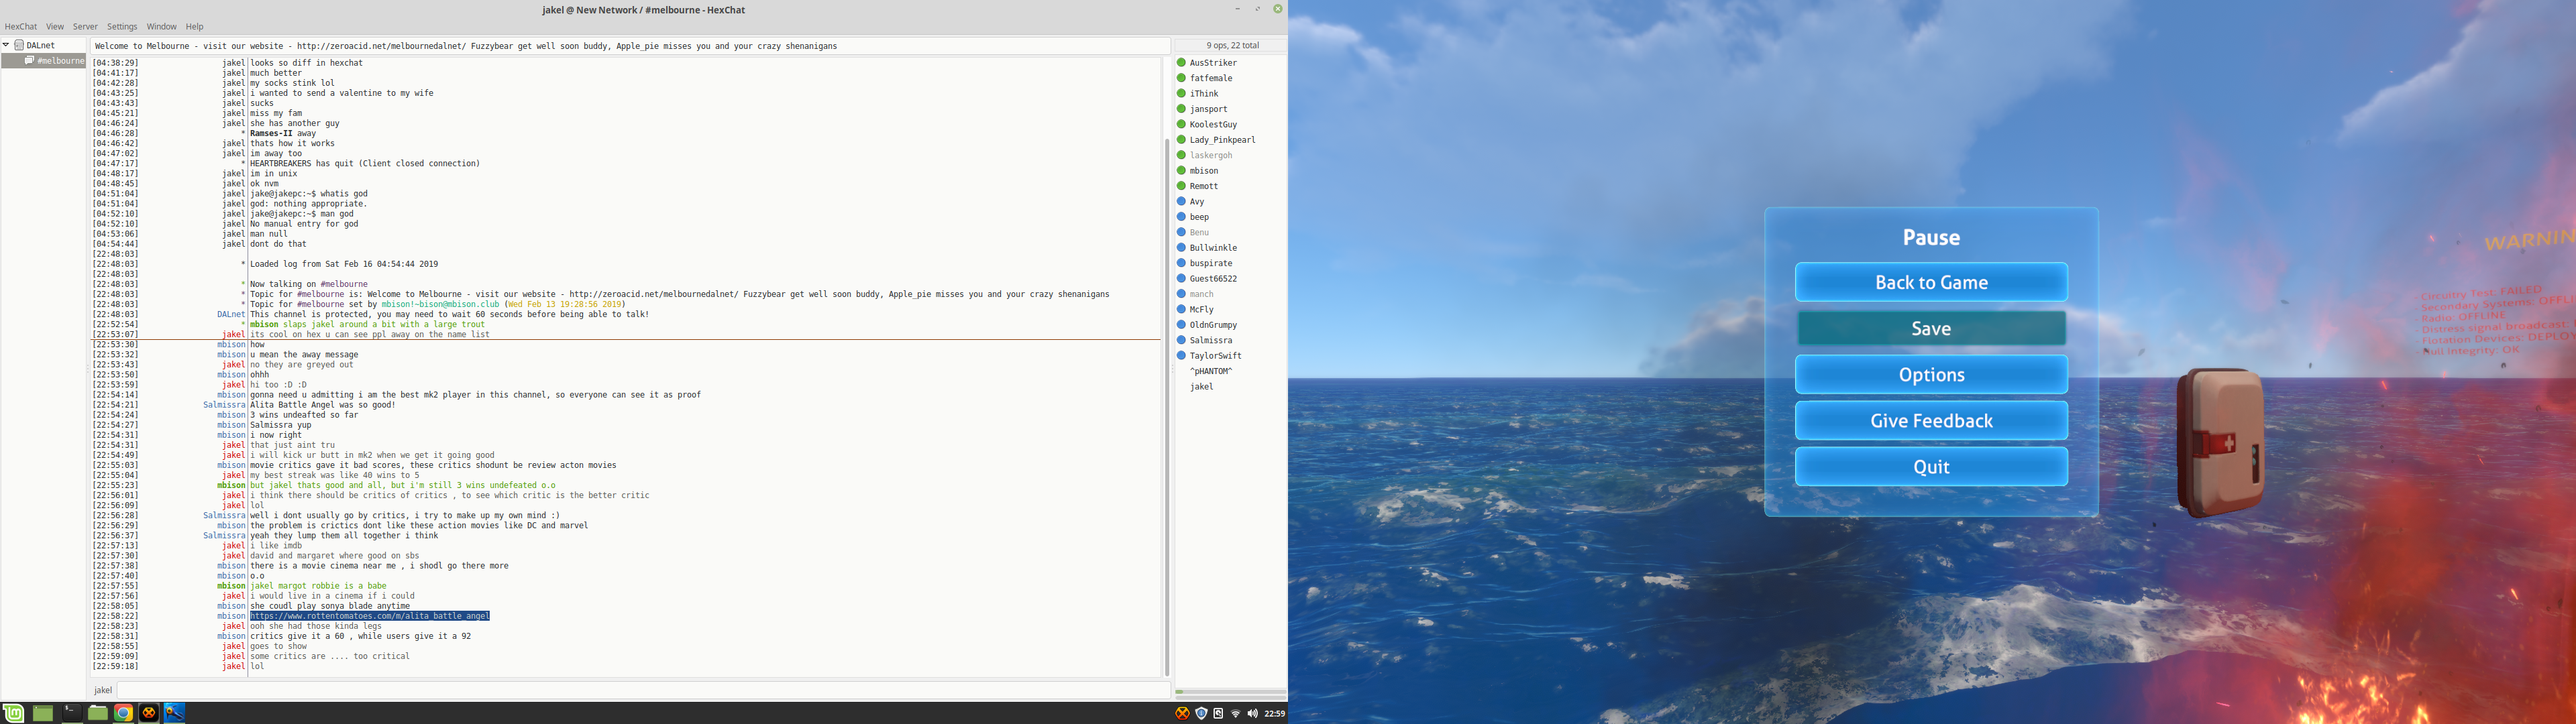This screenshot has width=2576, height=724.
Task: Open the highlighted rottentomatoes alita_battle_angel link
Action: tap(370, 616)
